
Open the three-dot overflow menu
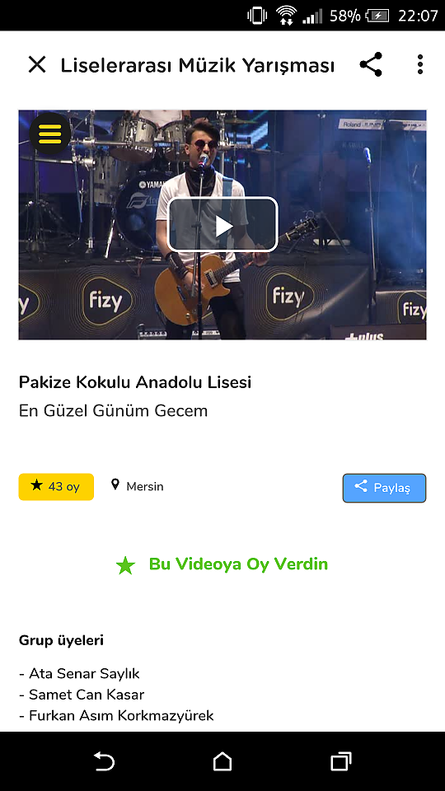(x=419, y=64)
